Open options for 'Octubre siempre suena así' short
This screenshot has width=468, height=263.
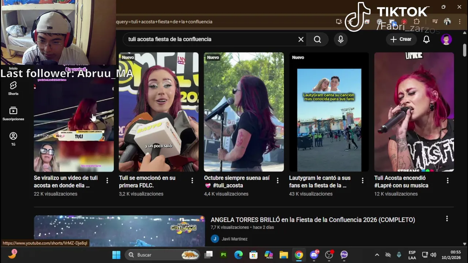[278, 180]
